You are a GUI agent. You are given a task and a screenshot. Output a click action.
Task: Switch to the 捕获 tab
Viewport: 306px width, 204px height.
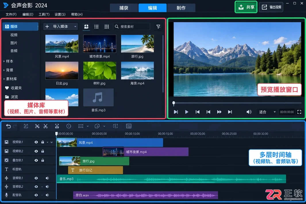pyautogui.click(x=124, y=8)
